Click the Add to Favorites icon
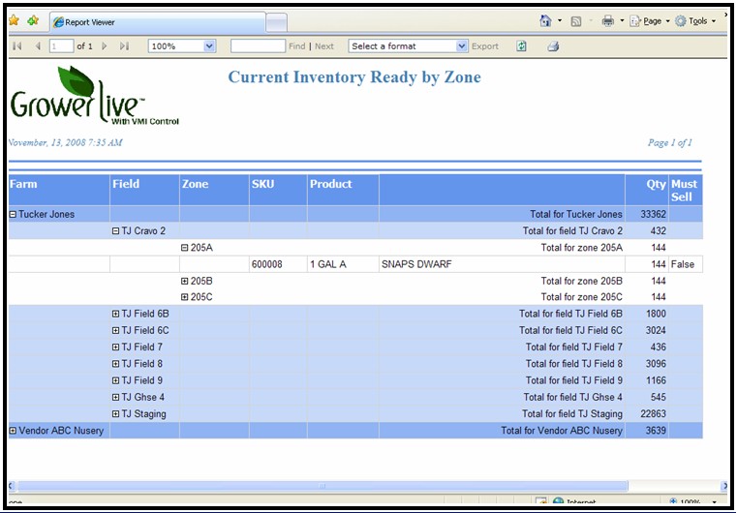Viewport: 737px width, 513px height. point(33,20)
